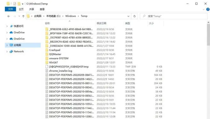This screenshot has width=210, height=119.
Task: Click Windows in the breadcrumb path
Action: [x=71, y=16]
